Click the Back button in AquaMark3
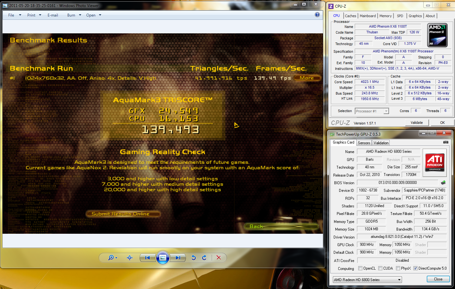The height and width of the screenshot is (289, 455). click(x=281, y=226)
